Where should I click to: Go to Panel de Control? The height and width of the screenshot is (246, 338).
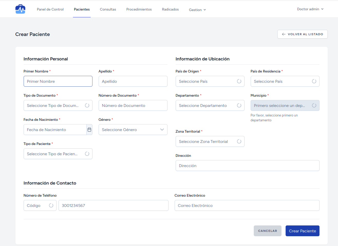(50, 9)
